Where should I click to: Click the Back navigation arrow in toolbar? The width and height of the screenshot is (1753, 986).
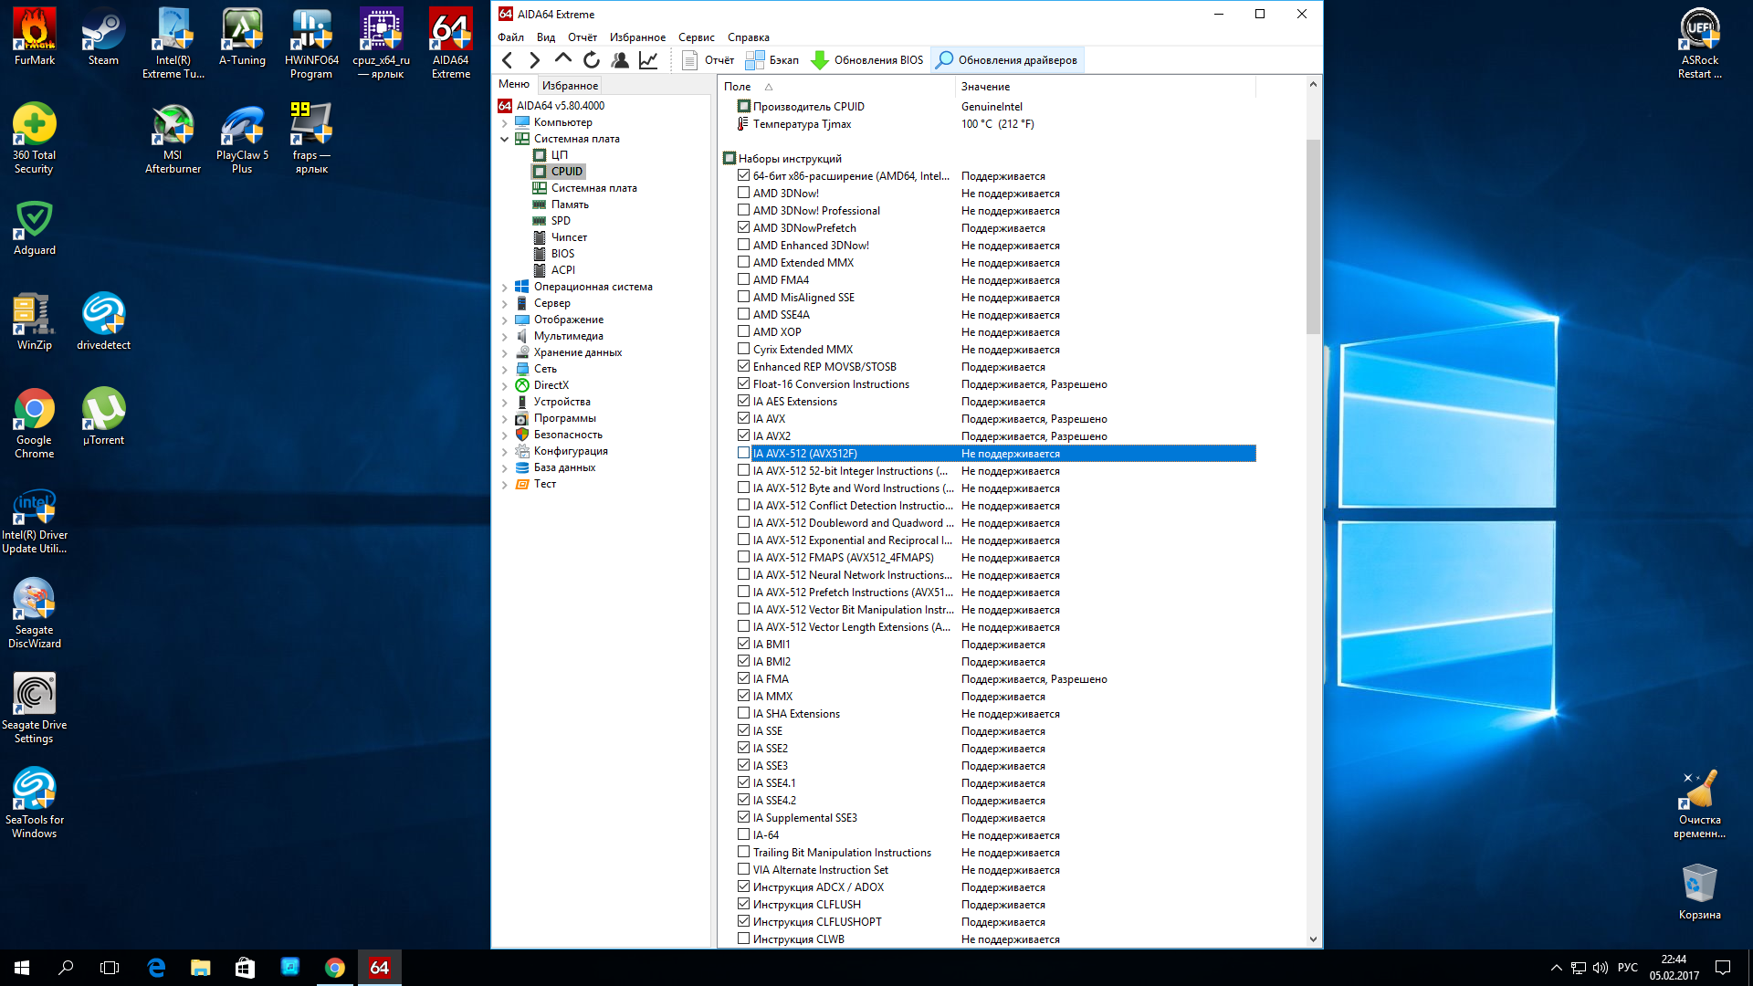click(x=508, y=60)
